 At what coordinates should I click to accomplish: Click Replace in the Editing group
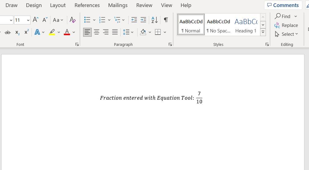[286, 25]
